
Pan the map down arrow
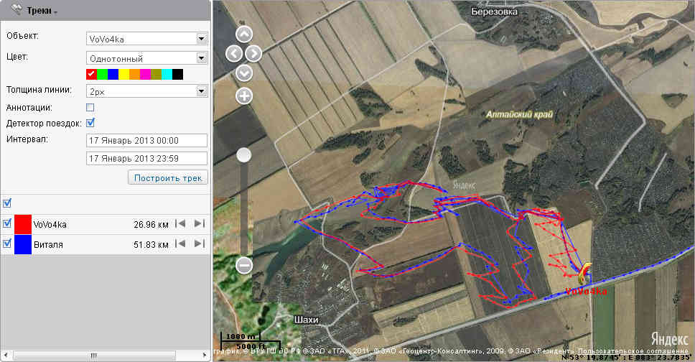(244, 73)
